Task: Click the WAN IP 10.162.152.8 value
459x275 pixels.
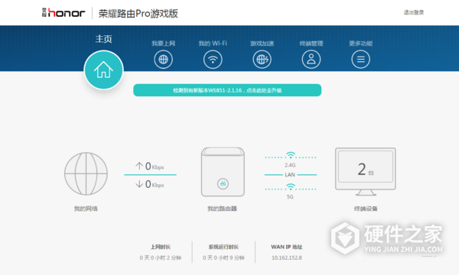Action: click(x=287, y=257)
